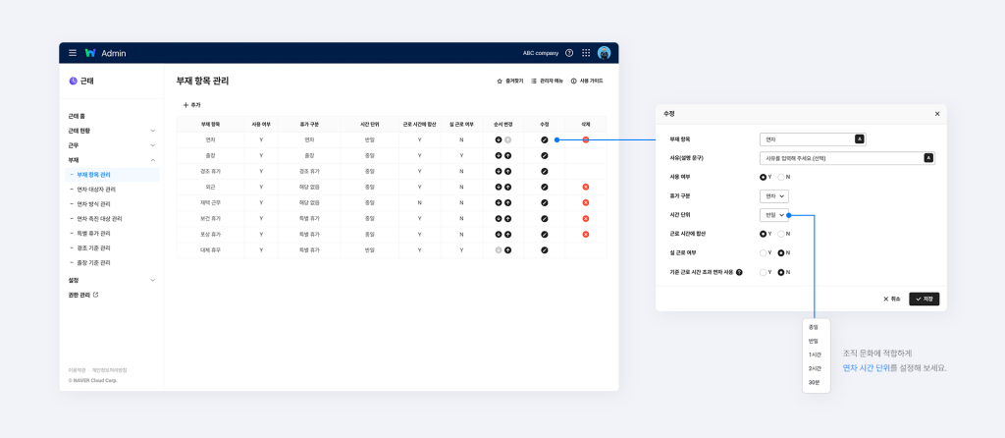Screen dimensions: 1005x438
Task: Select Y radio for 실 근로 여부
Action: (x=764, y=253)
